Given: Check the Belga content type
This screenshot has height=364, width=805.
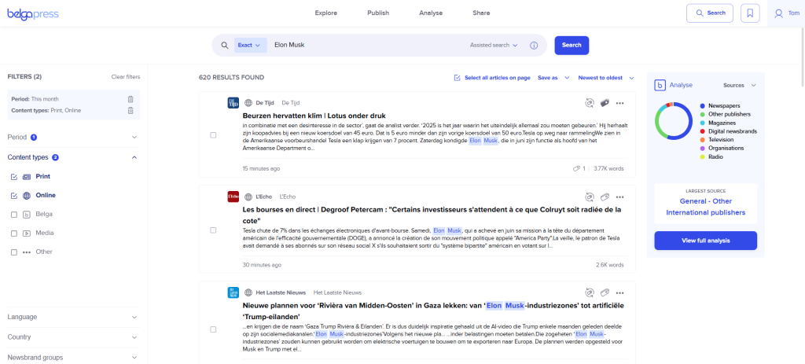Looking at the screenshot, I should click(x=14, y=215).
